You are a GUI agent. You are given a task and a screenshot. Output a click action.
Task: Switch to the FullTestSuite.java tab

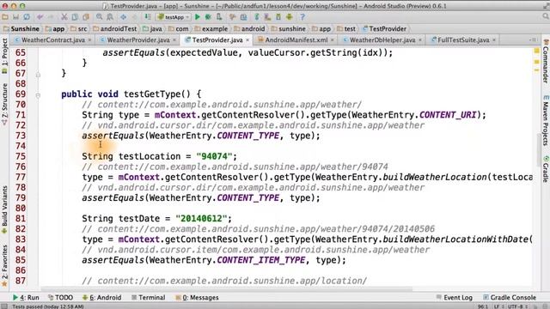pyautogui.click(x=463, y=40)
